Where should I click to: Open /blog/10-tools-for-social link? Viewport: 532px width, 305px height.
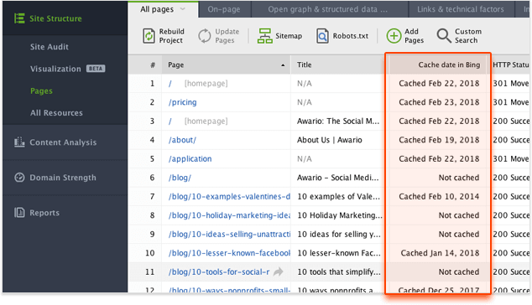click(x=219, y=271)
